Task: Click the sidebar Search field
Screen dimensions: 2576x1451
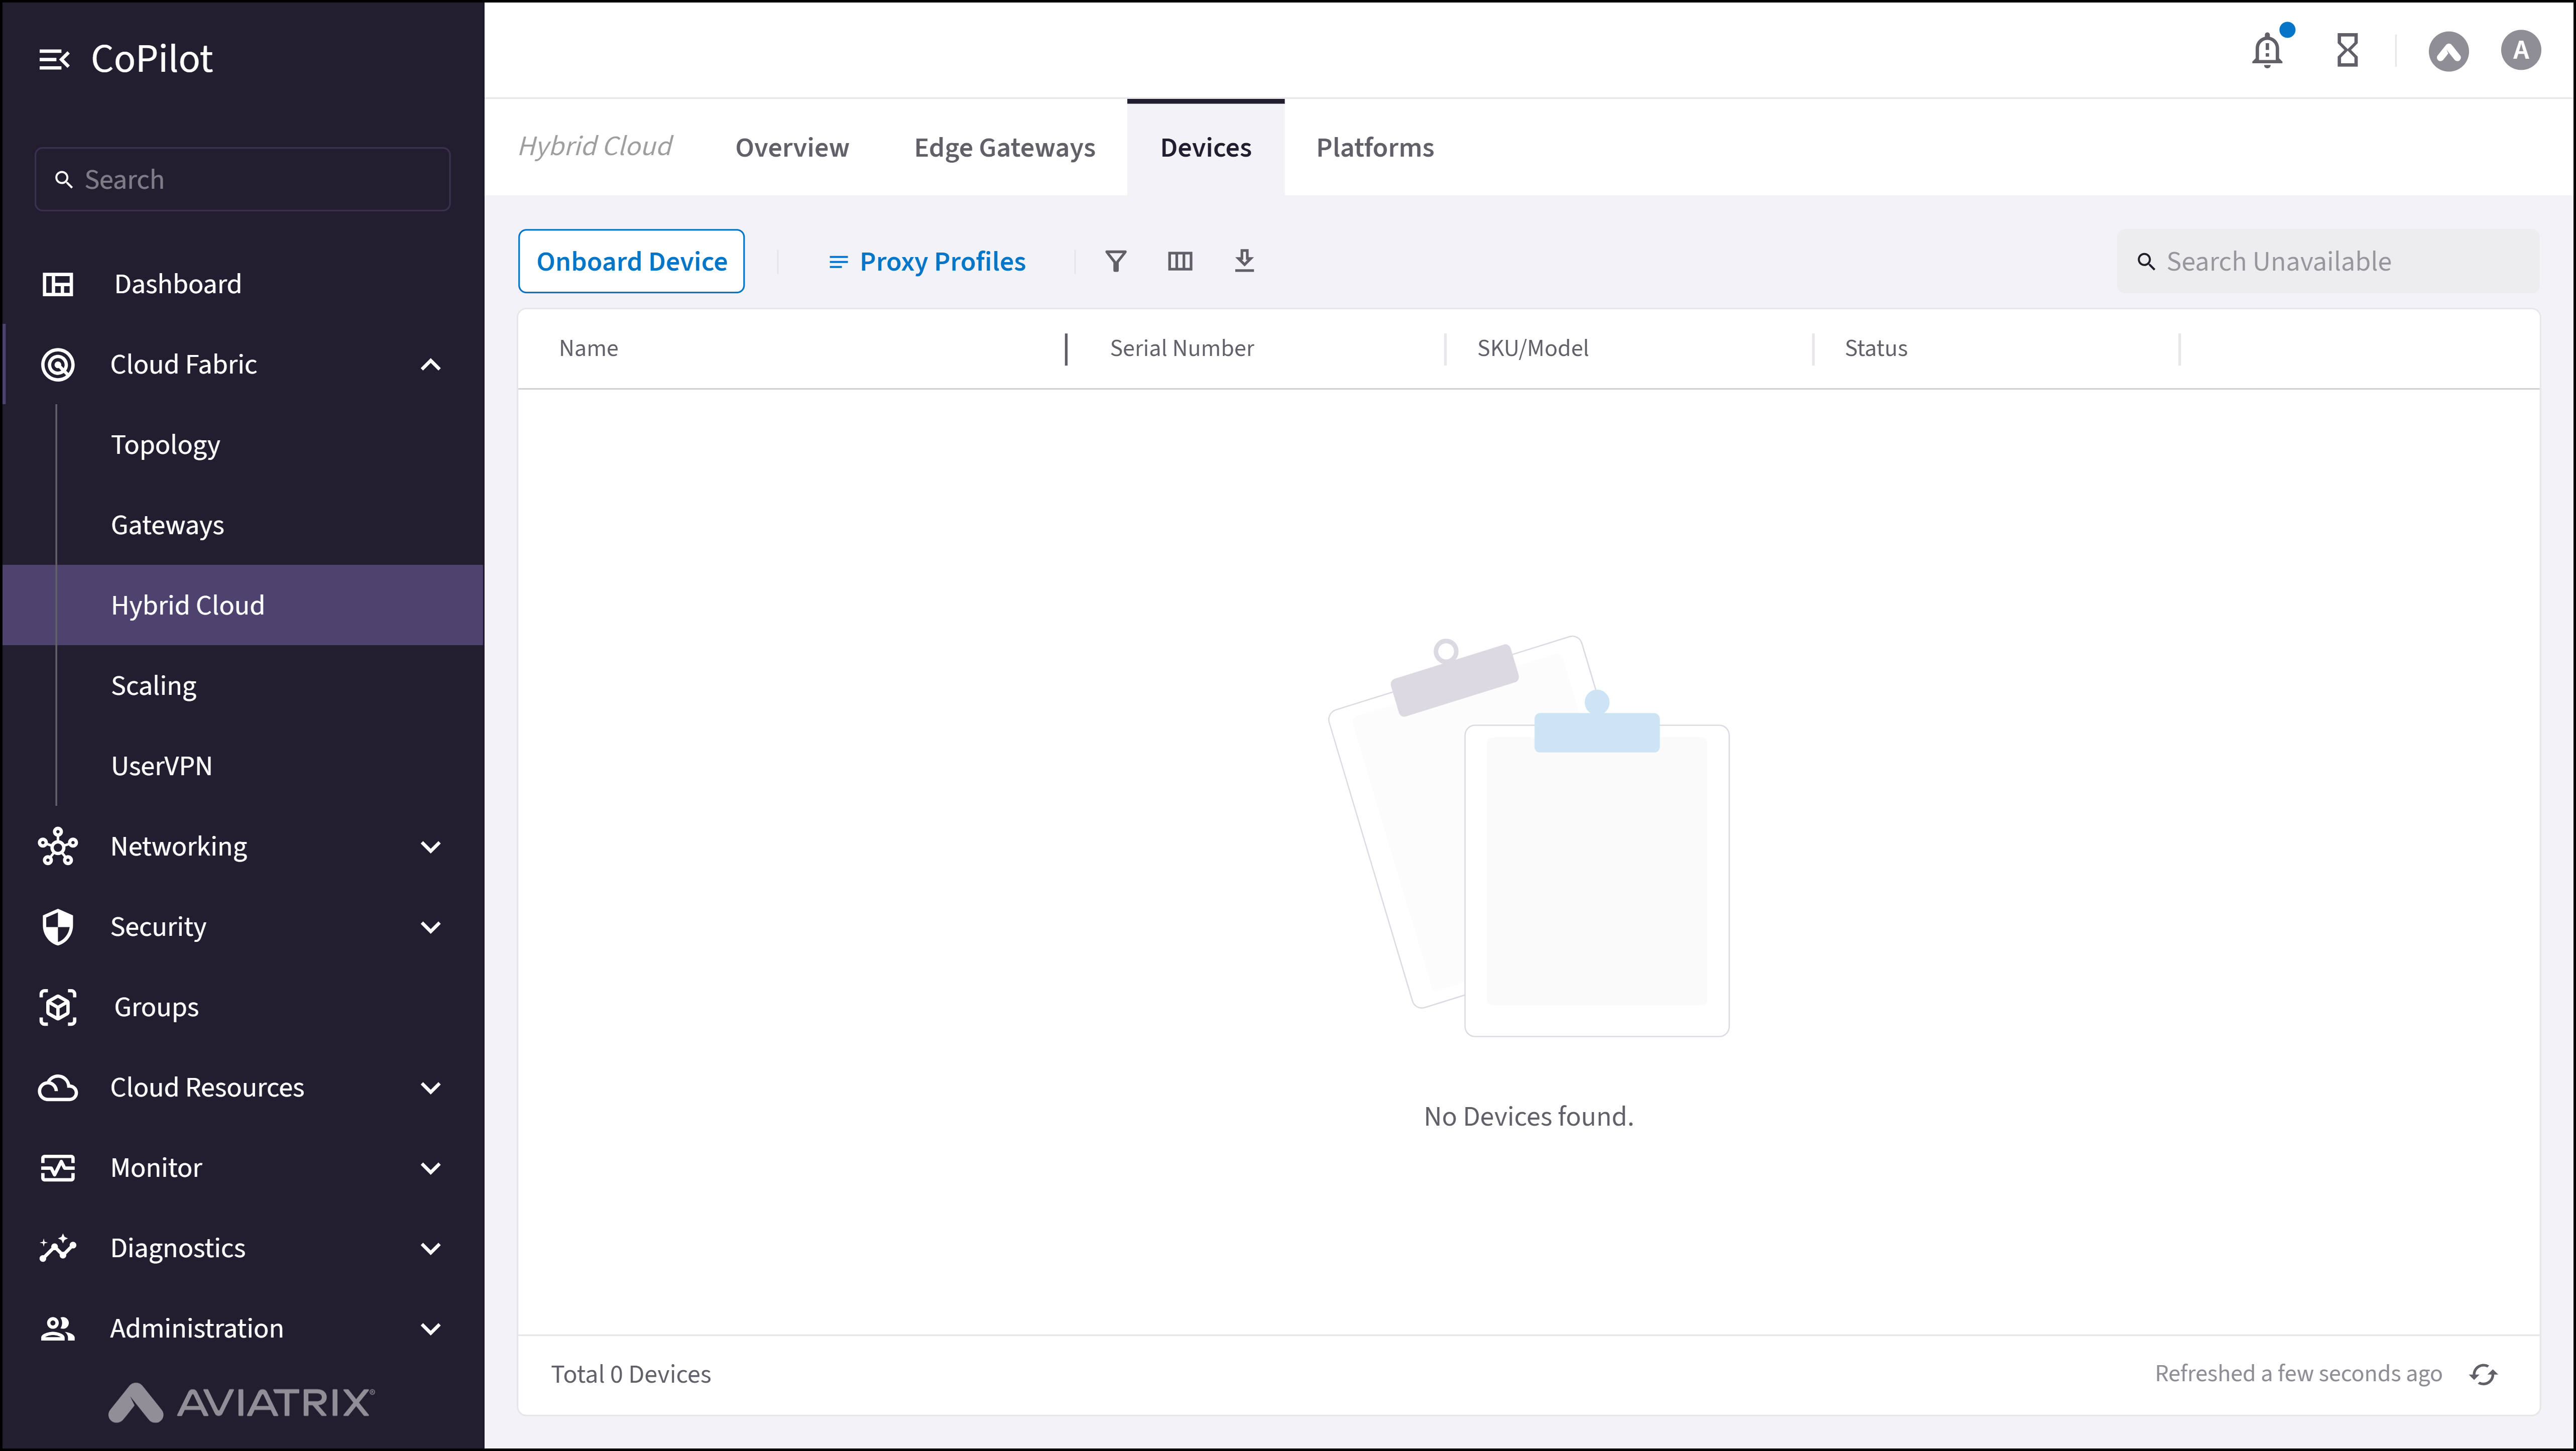Action: coord(242,179)
